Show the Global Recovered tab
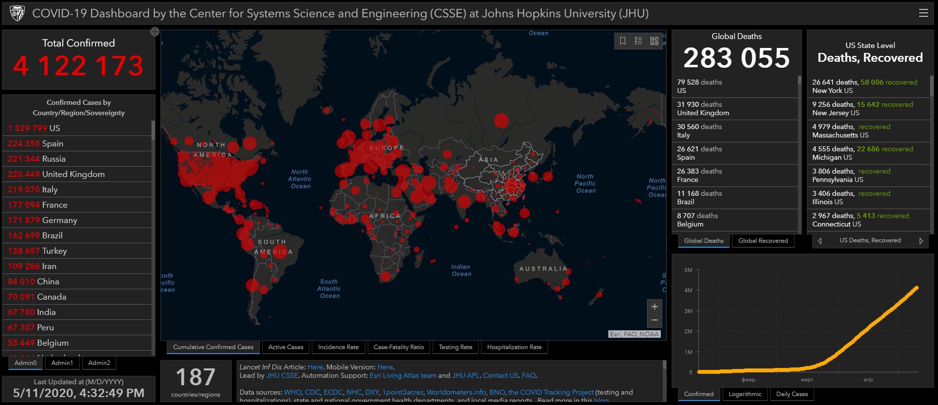The height and width of the screenshot is (405, 938). point(763,241)
